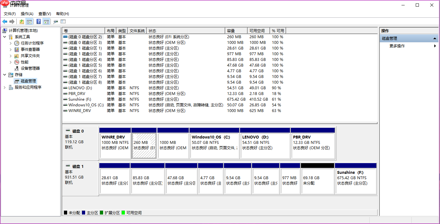440x224 pixels.
Task: Click the Up one level folder icon
Action: coord(21,22)
